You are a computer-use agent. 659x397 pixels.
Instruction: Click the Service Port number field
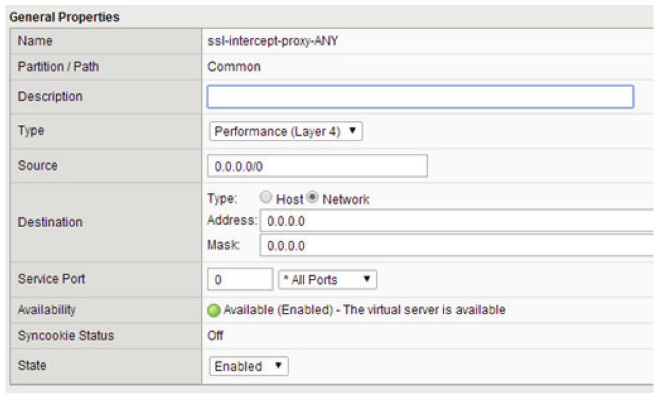click(240, 279)
